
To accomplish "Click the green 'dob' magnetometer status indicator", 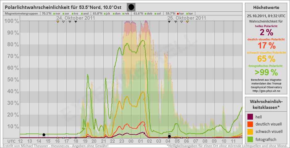I will (x=145, y=14).
